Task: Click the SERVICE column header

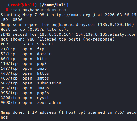Action: point(45,44)
